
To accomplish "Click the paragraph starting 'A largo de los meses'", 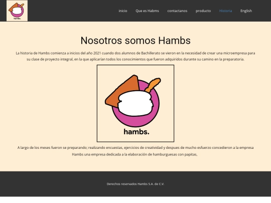I will [135, 151].
